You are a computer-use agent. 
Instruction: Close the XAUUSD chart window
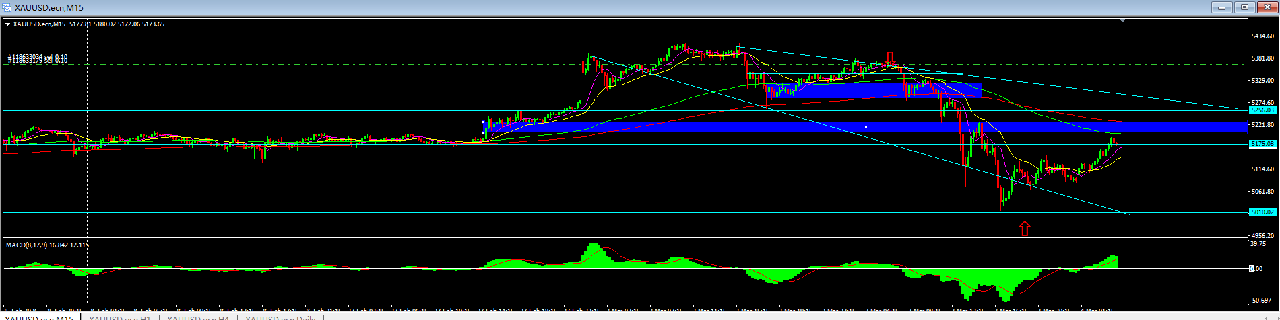pyautogui.click(x=1267, y=7)
